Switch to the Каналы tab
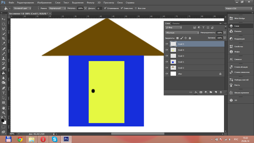The width and height of the screenshot is (254, 143). click(x=176, y=23)
